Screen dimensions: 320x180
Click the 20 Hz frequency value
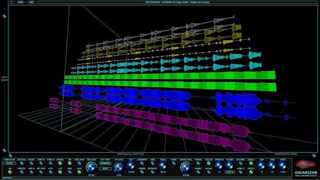click(163, 172)
